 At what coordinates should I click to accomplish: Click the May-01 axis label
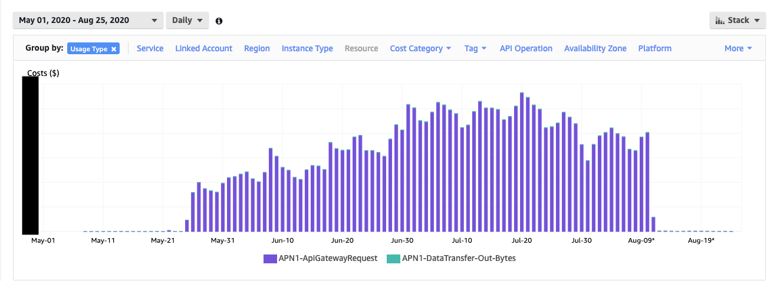tap(42, 240)
